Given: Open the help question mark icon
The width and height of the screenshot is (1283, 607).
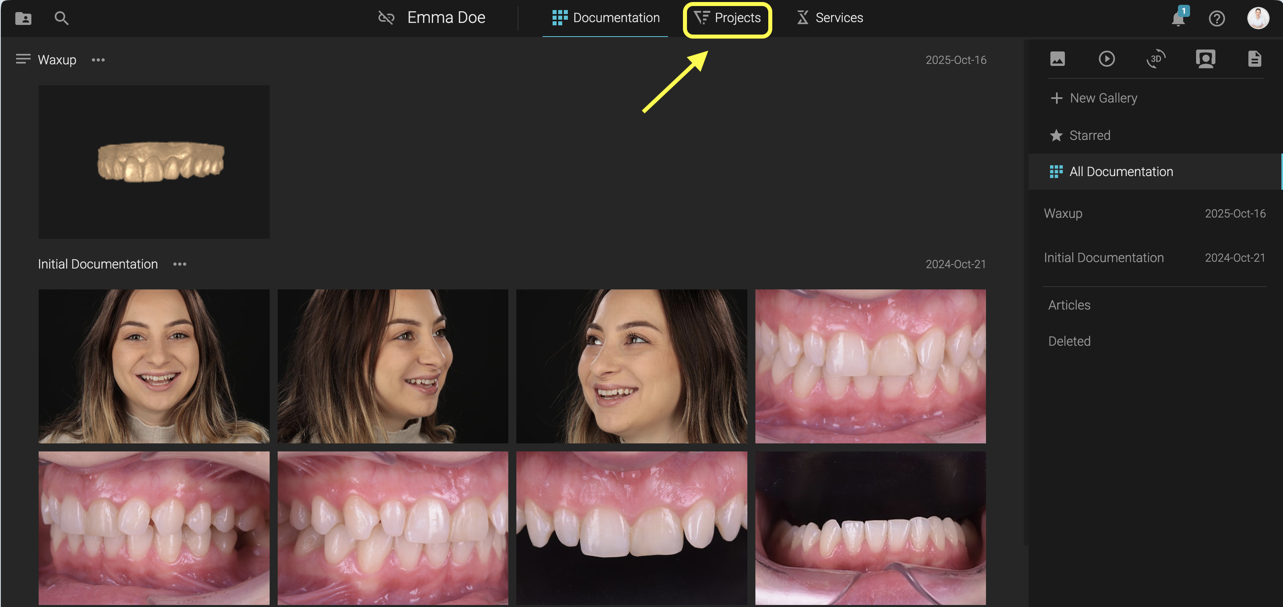Looking at the screenshot, I should point(1216,19).
